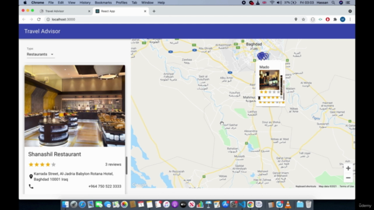Open the Profiles menu

pyautogui.click(x=122, y=2)
